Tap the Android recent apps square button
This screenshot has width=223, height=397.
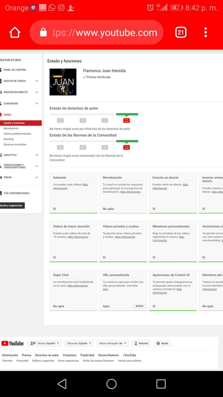[161, 384]
